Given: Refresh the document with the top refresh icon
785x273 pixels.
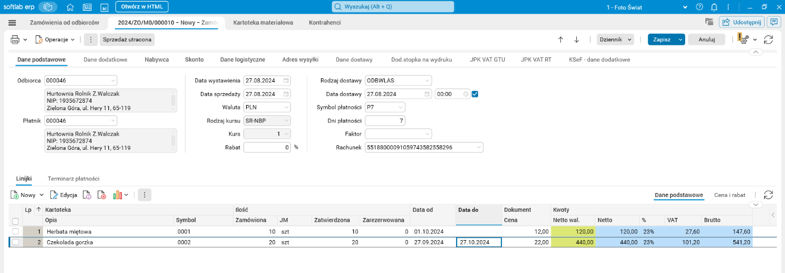Looking at the screenshot, I should coord(769,40).
